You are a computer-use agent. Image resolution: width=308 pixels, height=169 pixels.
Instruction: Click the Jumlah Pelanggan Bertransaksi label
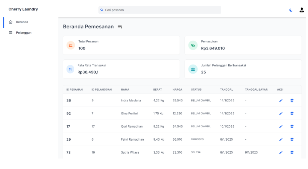point(223,65)
